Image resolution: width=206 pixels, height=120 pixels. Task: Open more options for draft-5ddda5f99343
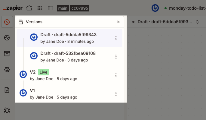(x=116, y=38)
